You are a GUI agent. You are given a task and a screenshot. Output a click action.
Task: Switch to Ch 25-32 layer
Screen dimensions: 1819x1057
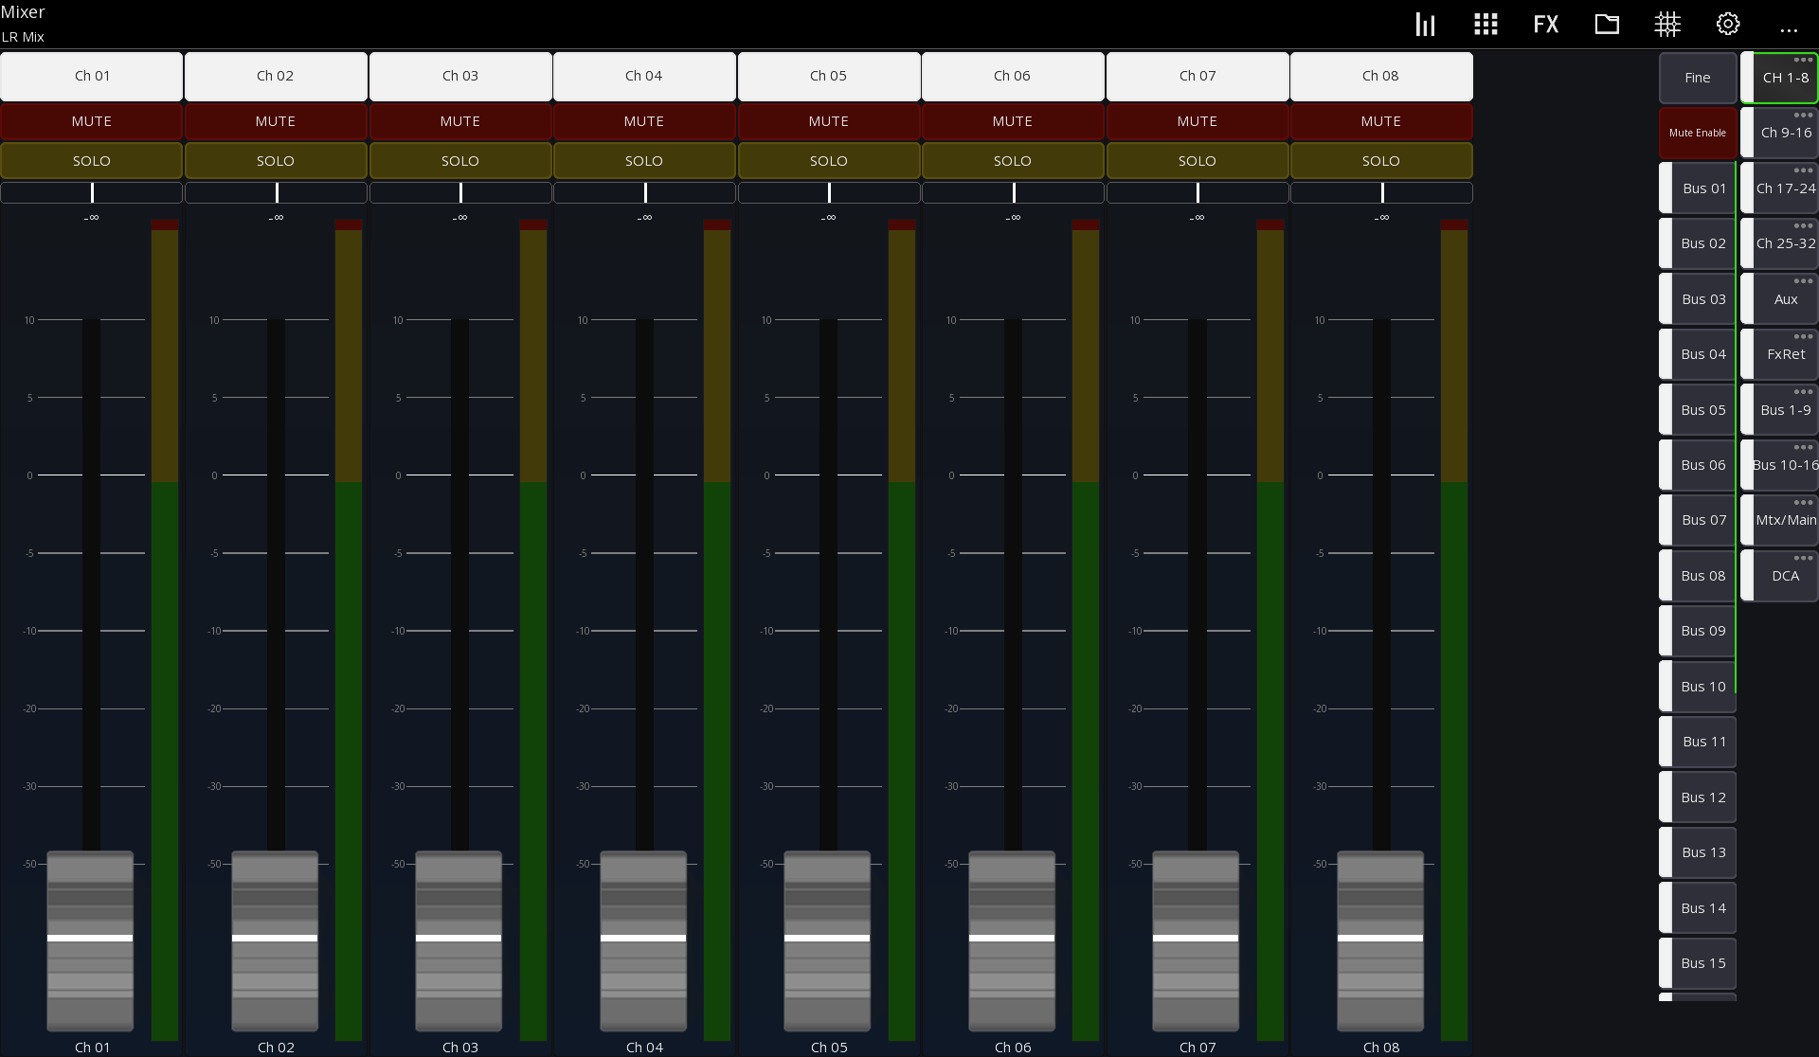[1780, 243]
